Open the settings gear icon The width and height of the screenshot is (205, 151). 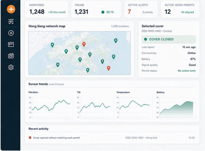click(x=11, y=67)
